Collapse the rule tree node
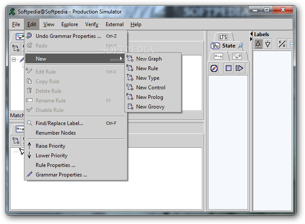Viewport: 305px width, 224px height. [x=13, y=59]
